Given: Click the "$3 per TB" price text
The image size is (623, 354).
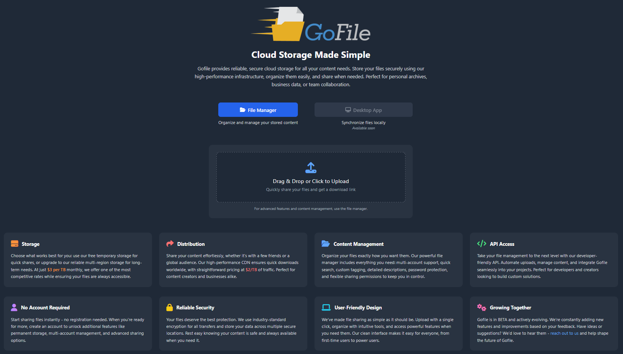Looking at the screenshot, I should 56,270.
